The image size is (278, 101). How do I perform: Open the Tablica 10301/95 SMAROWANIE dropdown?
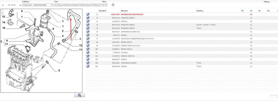38,5
